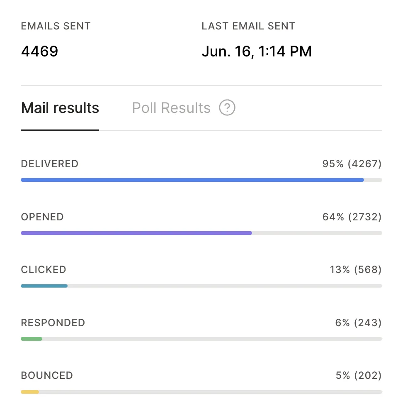
Task: Click the 5% (202) bounced value
Action: (359, 375)
